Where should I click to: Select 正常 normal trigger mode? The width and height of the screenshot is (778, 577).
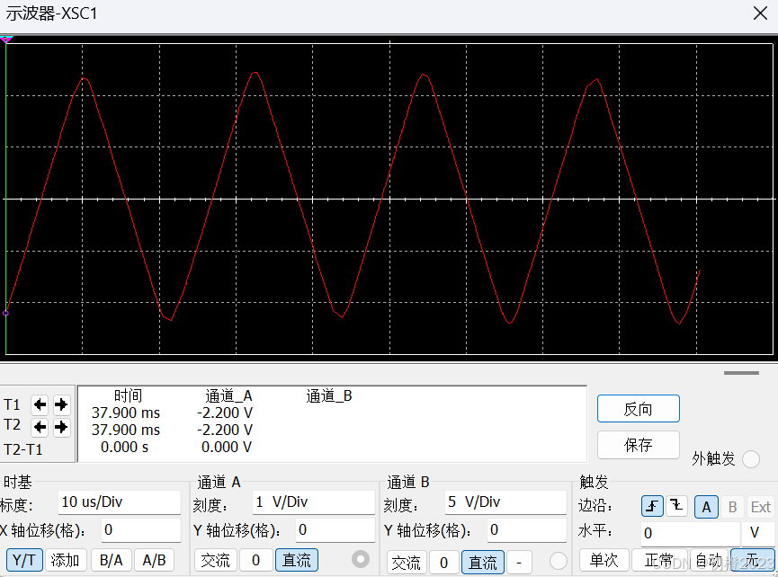click(659, 560)
